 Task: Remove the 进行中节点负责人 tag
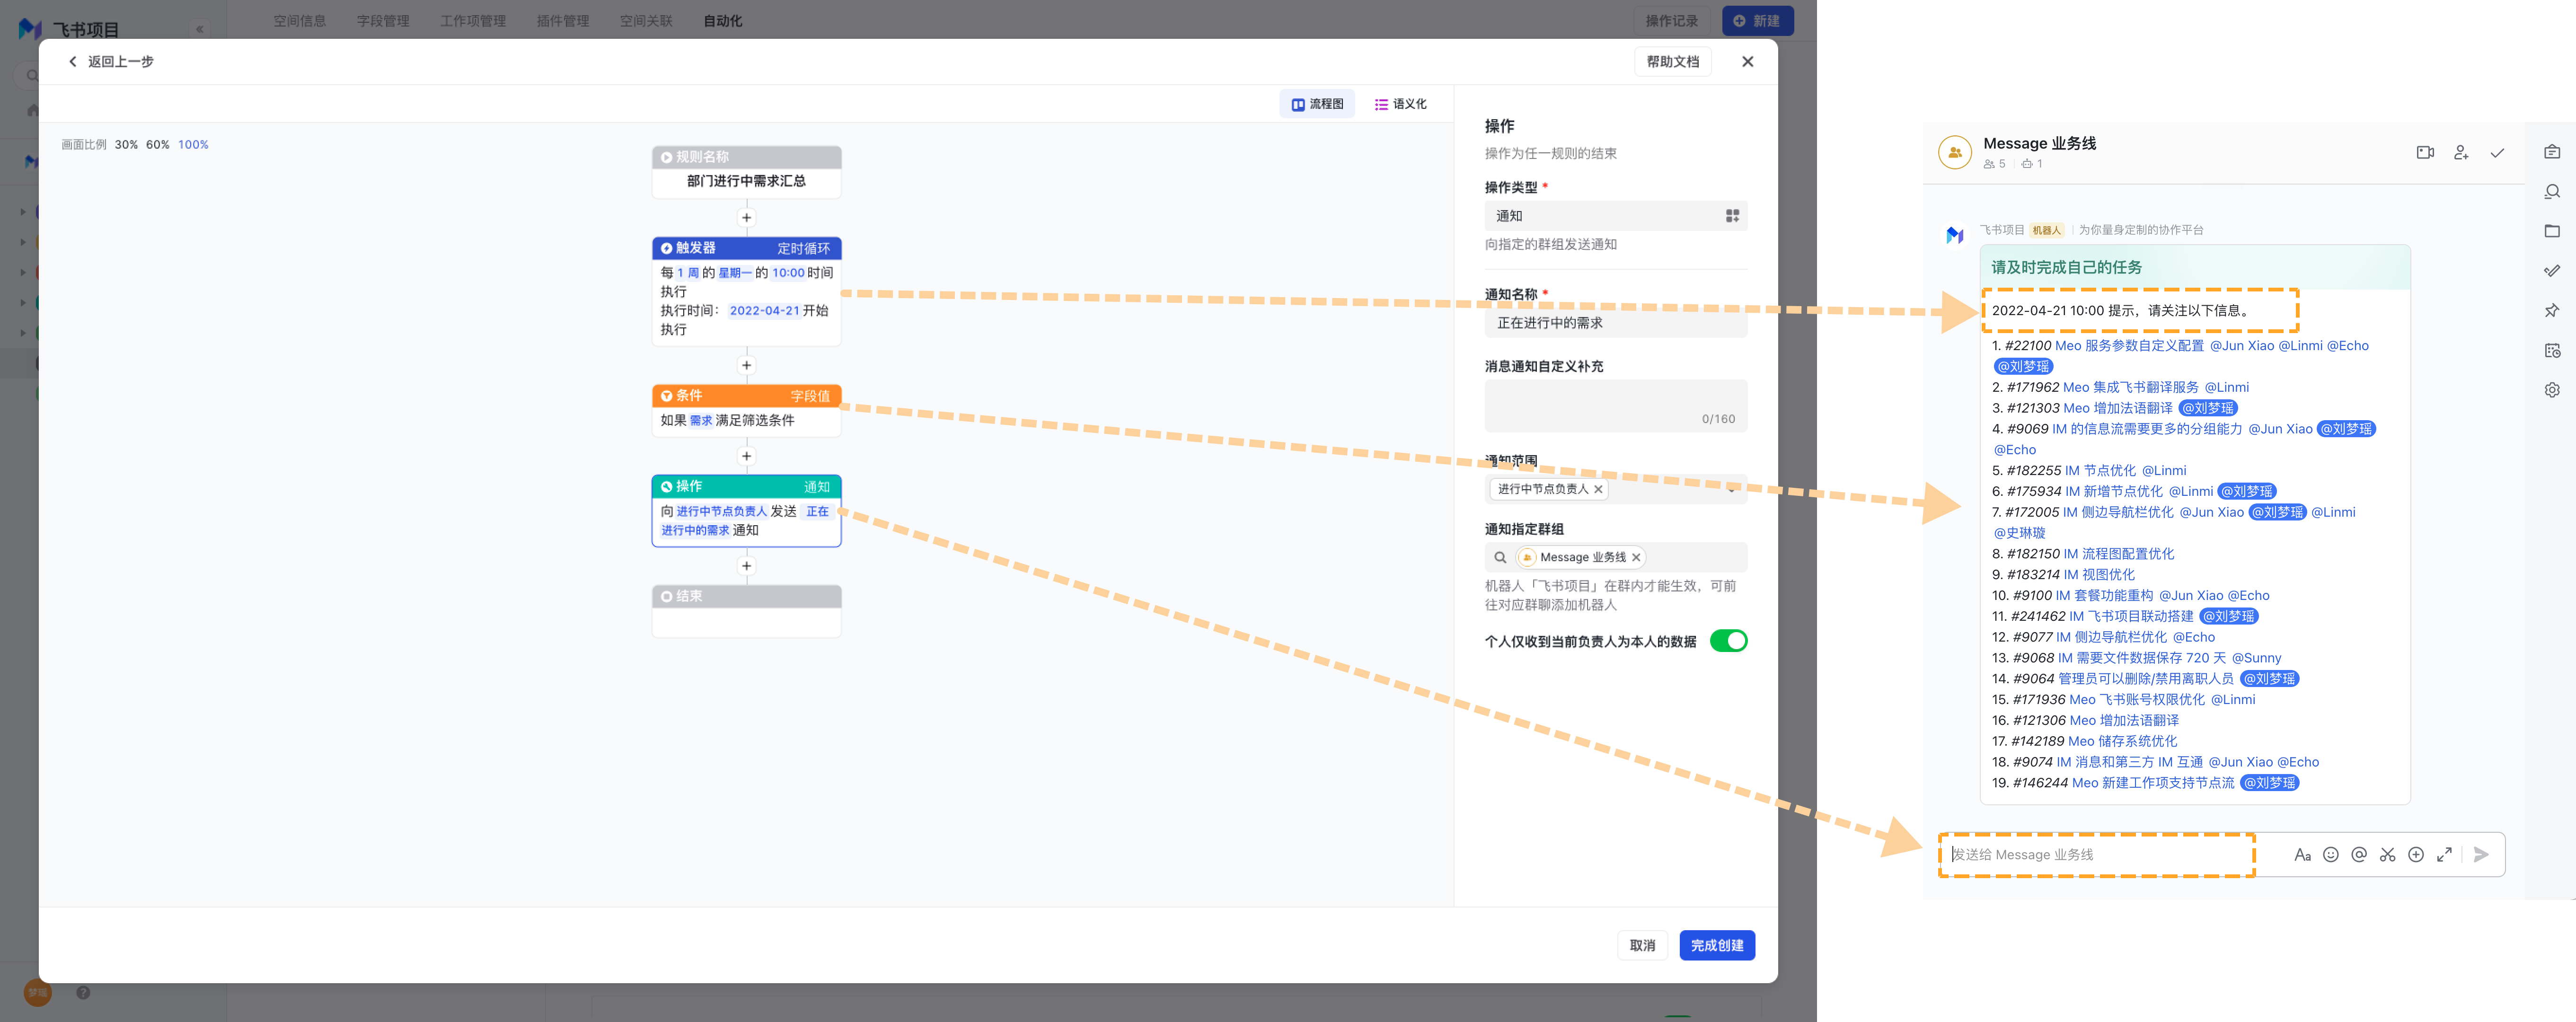tap(1598, 489)
